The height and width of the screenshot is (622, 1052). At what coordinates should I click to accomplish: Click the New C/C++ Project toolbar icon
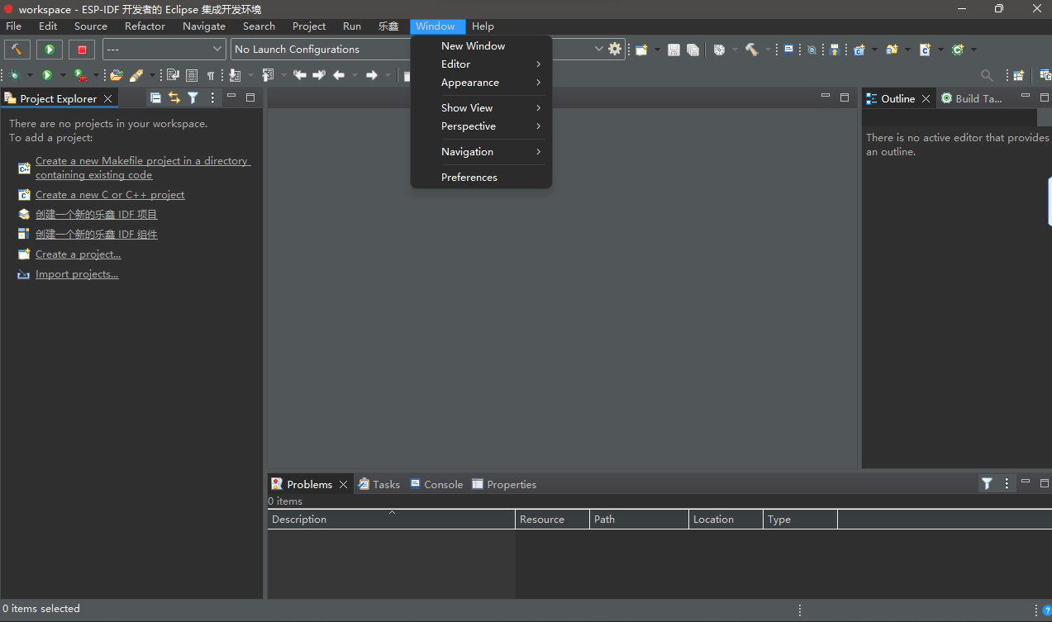tap(859, 50)
